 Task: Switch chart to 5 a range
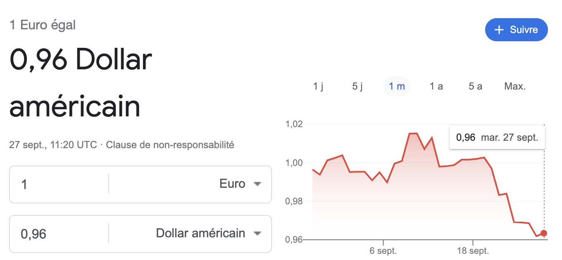(475, 86)
